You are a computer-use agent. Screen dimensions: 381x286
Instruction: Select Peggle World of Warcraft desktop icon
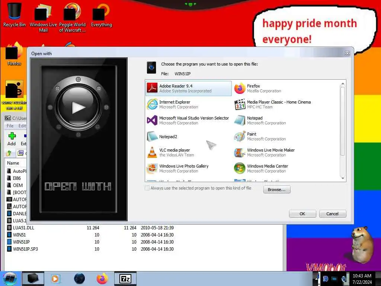72,18
